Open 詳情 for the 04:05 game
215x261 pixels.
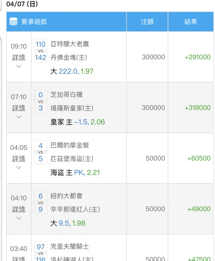(x=19, y=158)
